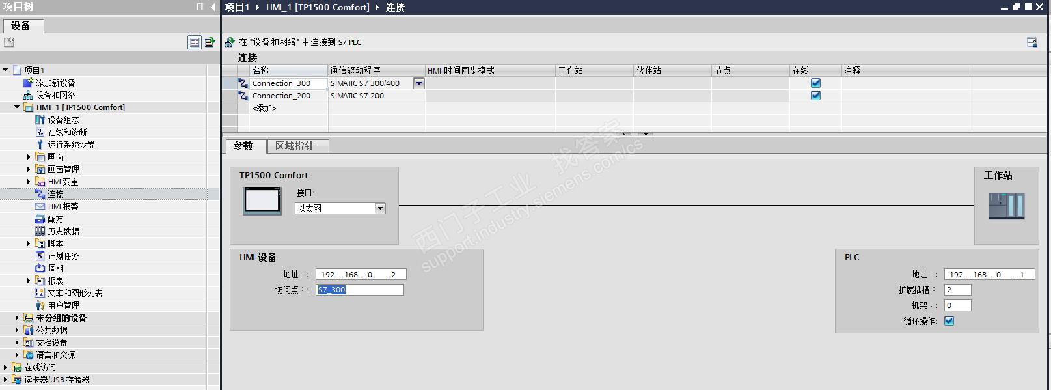Click the 在线 column header
The height and width of the screenshot is (390, 1051).
pyautogui.click(x=815, y=70)
